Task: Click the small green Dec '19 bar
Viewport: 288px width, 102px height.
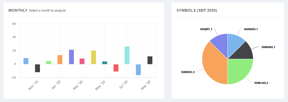Action: tap(48, 63)
